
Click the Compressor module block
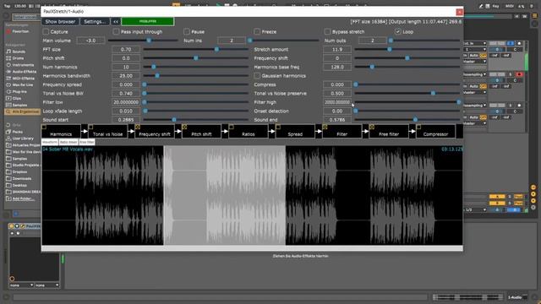pos(436,132)
